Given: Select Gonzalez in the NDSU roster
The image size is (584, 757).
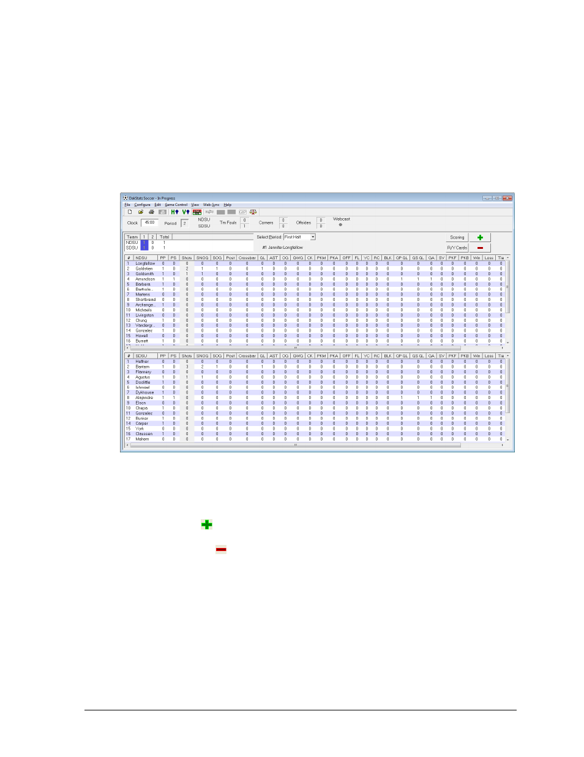Looking at the screenshot, I should click(x=144, y=330).
